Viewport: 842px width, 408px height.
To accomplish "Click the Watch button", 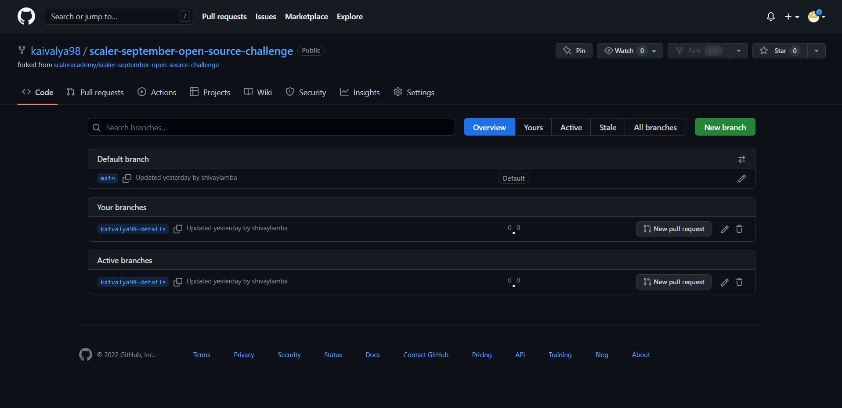I will [629, 51].
